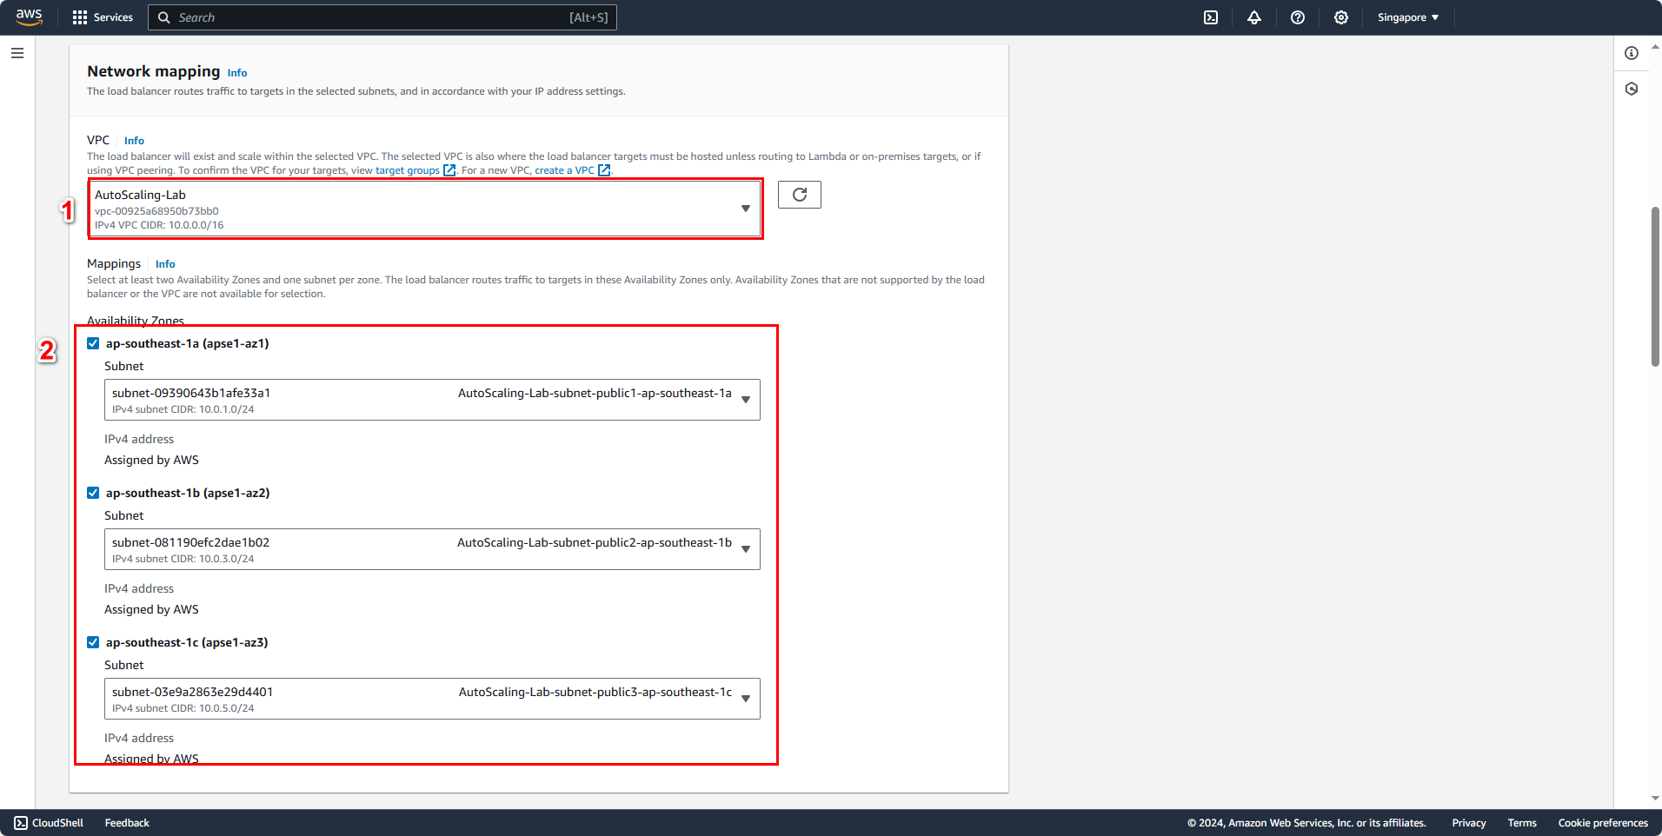
Task: Refresh the VPC list
Action: click(x=798, y=195)
